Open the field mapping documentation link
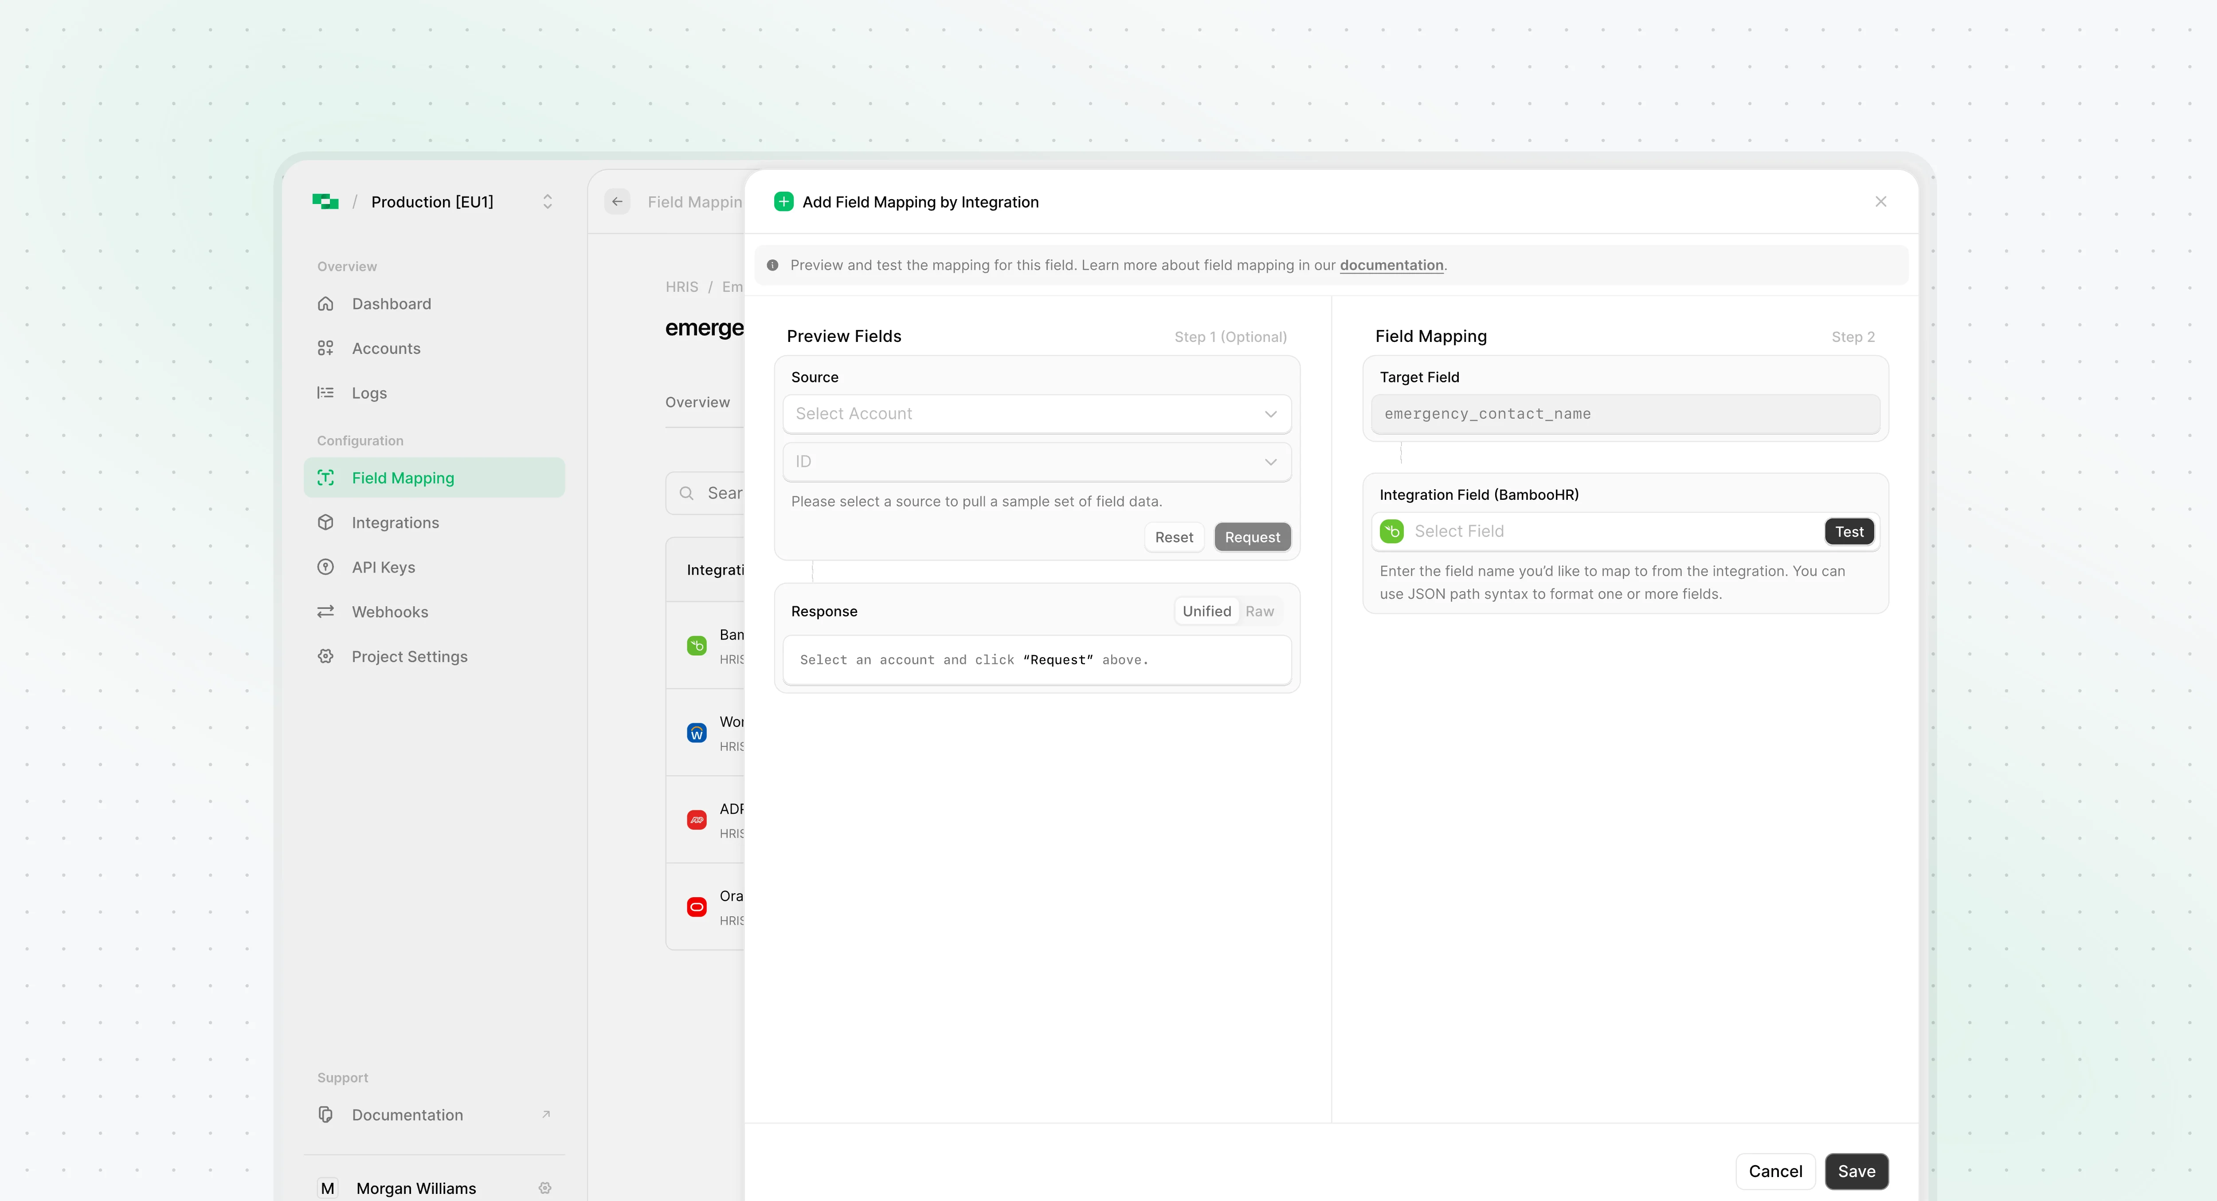 pos(1391,265)
